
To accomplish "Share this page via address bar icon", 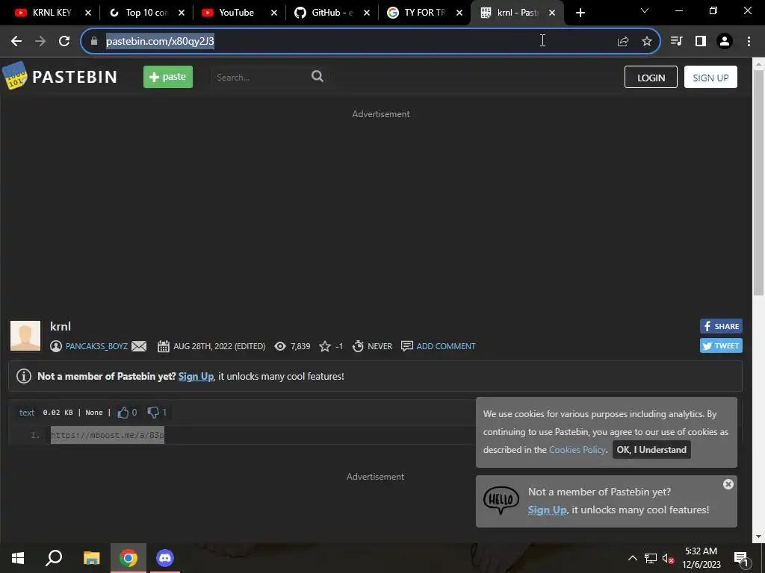I will pos(622,42).
